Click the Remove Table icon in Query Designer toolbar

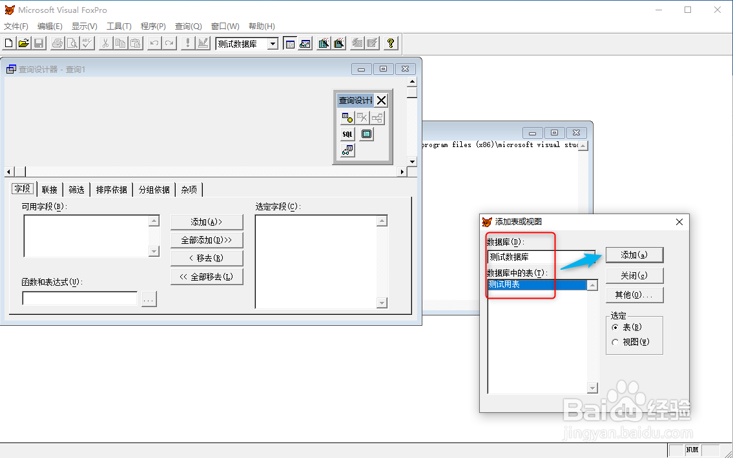(362, 117)
